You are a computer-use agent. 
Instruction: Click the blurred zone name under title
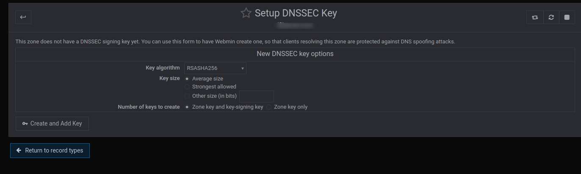296,25
